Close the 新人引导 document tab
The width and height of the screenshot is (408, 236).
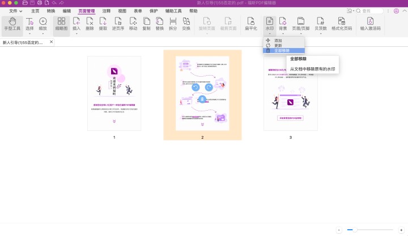tap(51, 42)
